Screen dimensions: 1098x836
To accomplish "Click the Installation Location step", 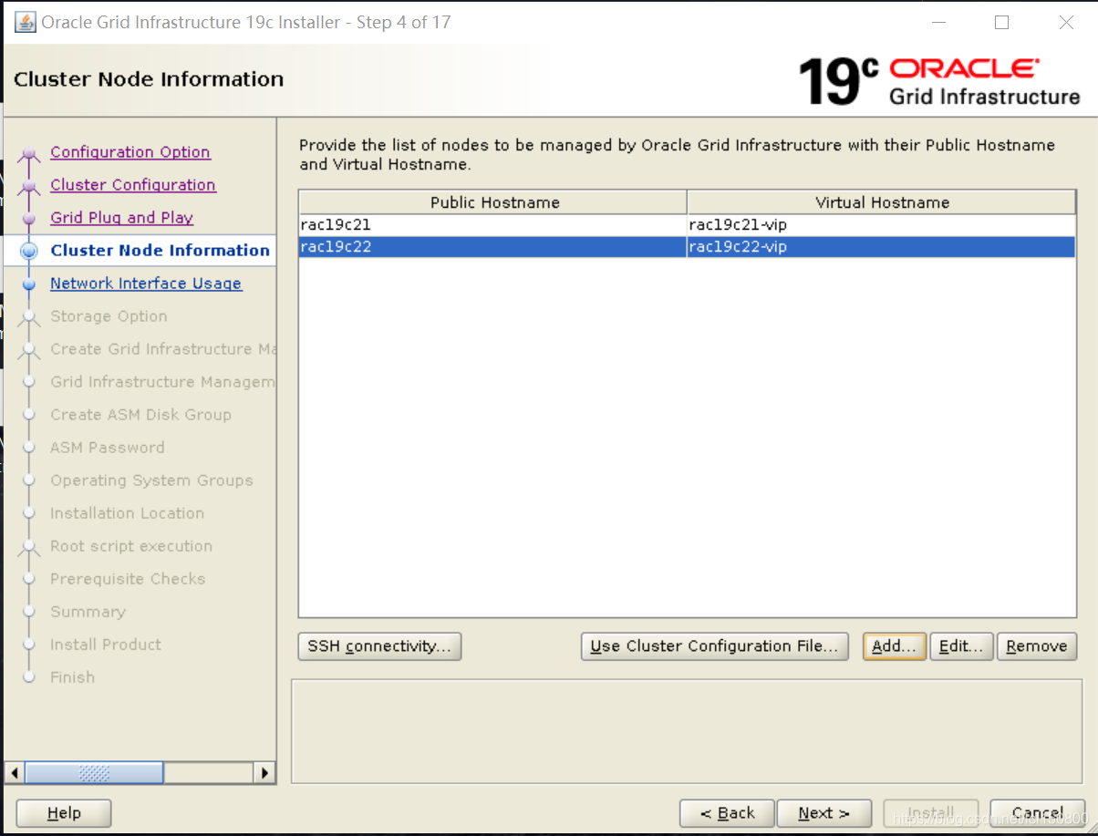I will point(127,513).
